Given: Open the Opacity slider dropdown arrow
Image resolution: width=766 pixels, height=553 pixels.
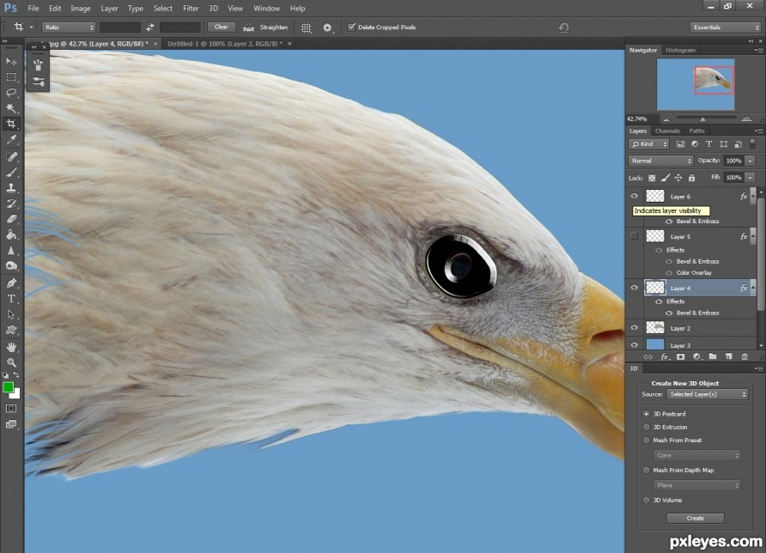Looking at the screenshot, I should tap(750, 161).
